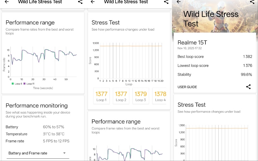The height and width of the screenshot is (161, 258).
Task: Tap the back arrow in the left panel
Action: tap(6, 2)
